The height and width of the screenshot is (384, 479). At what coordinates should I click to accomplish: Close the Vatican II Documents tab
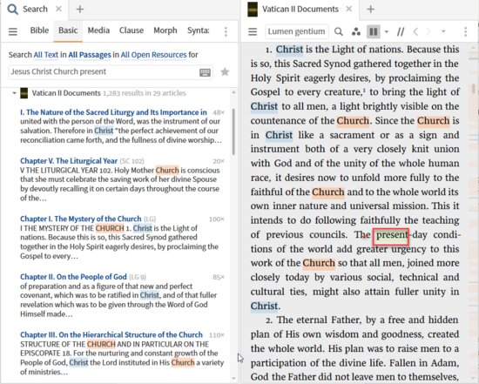[349, 10]
